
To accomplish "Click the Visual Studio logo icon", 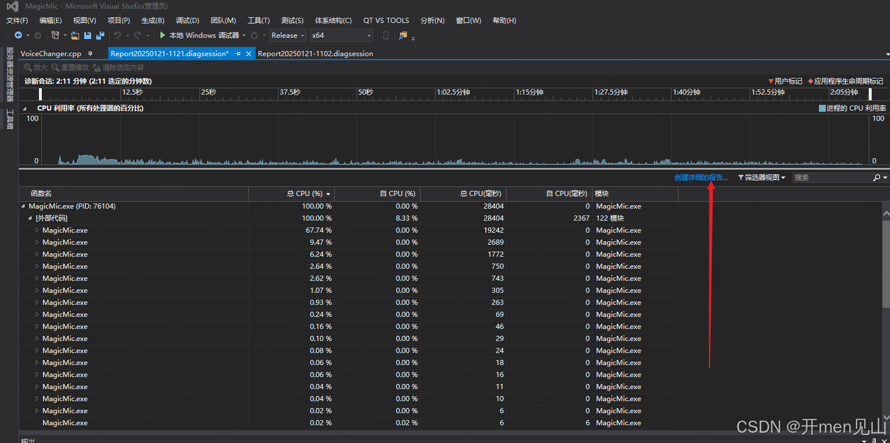I will click(x=12, y=7).
